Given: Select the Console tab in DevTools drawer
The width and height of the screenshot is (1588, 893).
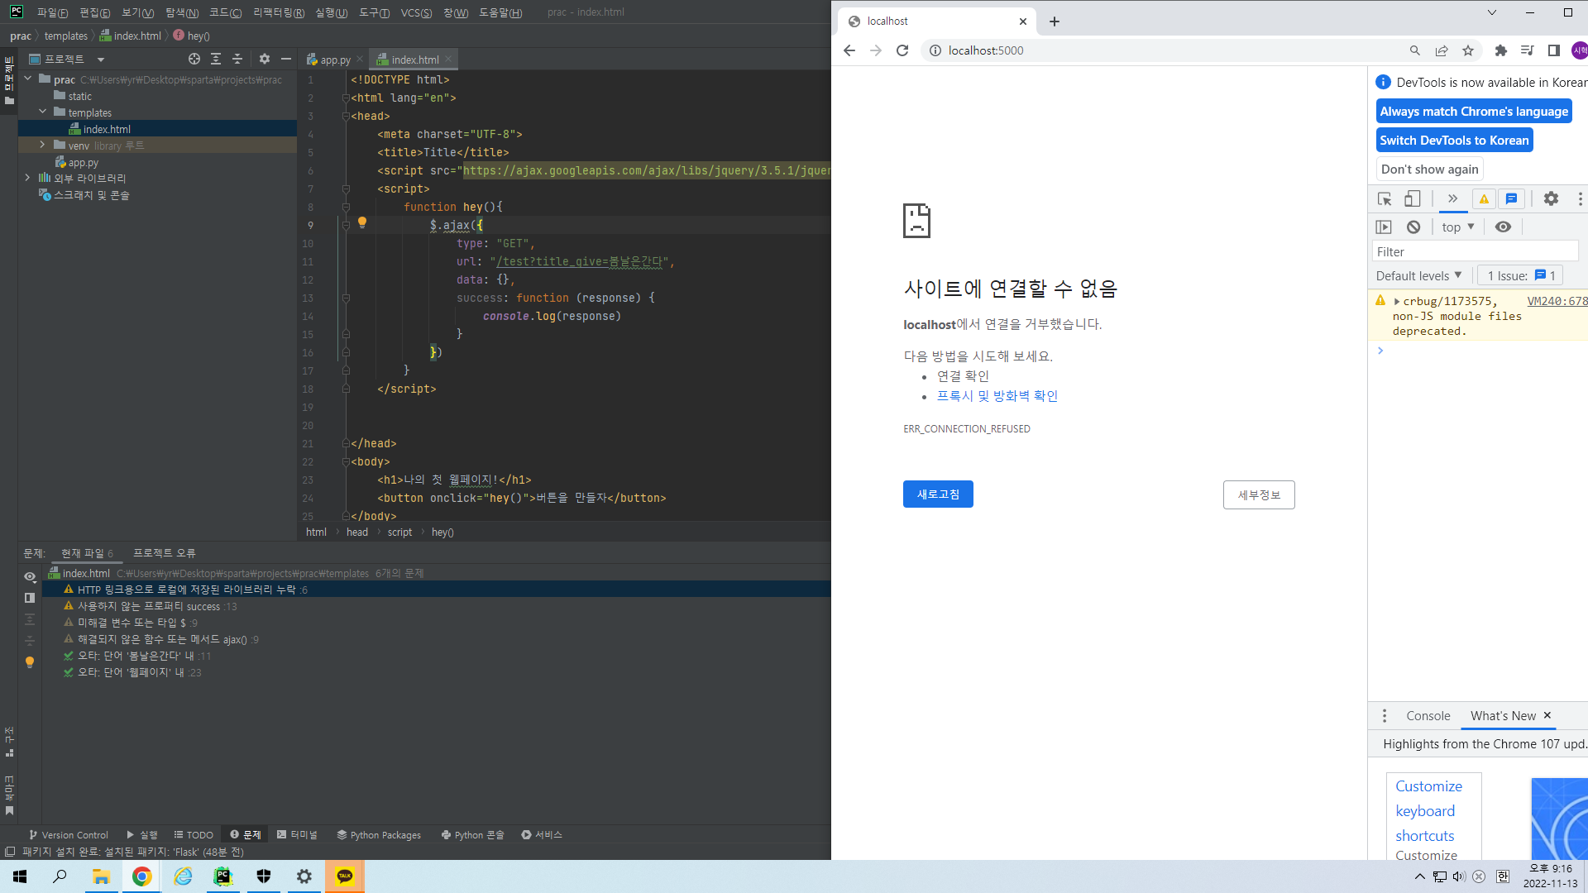Looking at the screenshot, I should coord(1428,716).
